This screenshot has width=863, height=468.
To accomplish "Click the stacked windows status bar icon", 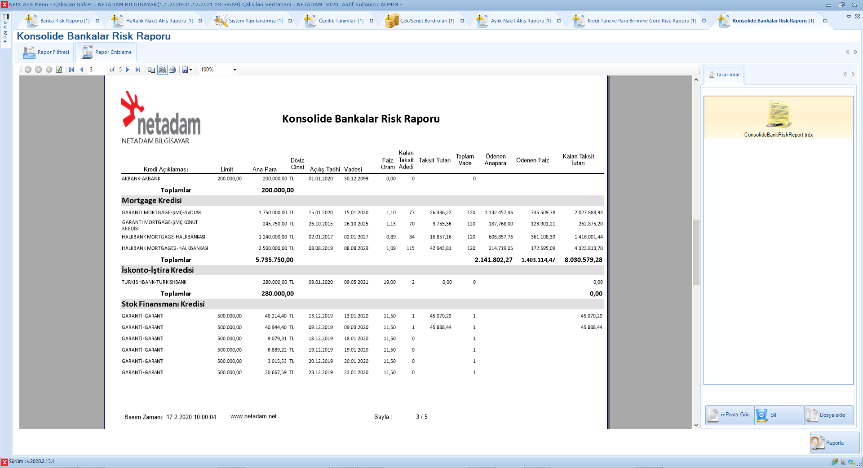I will pos(835,462).
